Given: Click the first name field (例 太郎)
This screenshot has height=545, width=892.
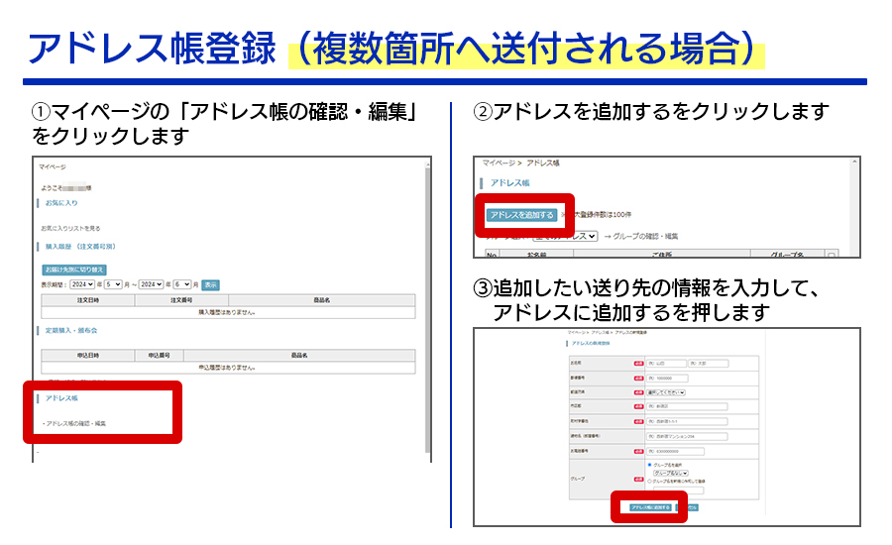Looking at the screenshot, I should click(709, 364).
